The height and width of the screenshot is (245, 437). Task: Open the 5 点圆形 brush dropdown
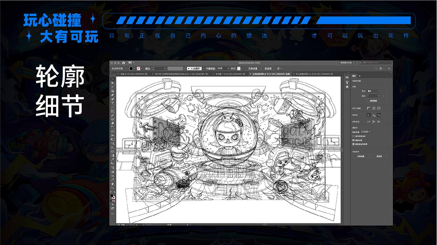pos(203,68)
